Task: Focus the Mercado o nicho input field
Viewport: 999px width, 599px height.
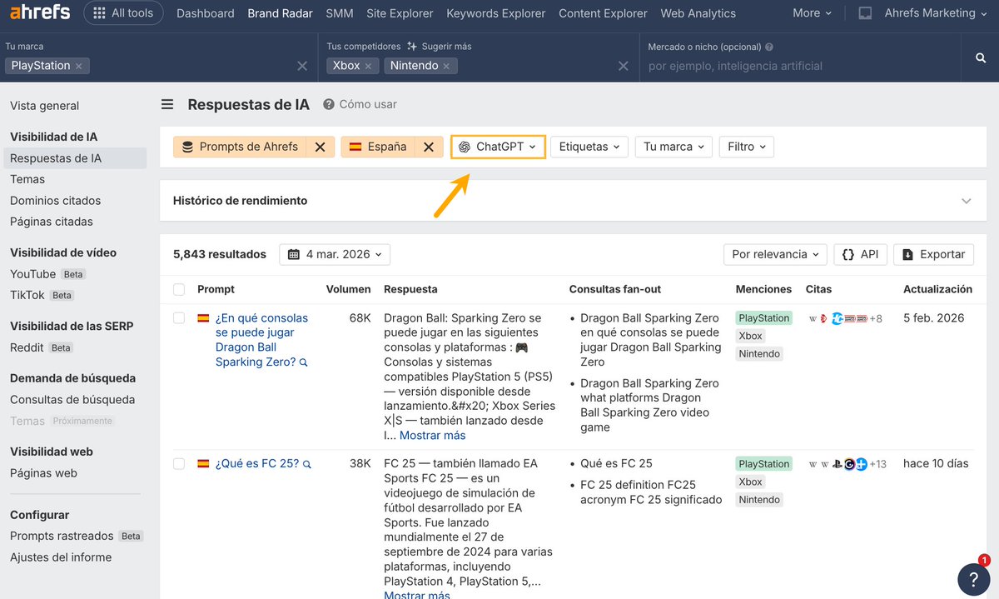Action: (799, 66)
